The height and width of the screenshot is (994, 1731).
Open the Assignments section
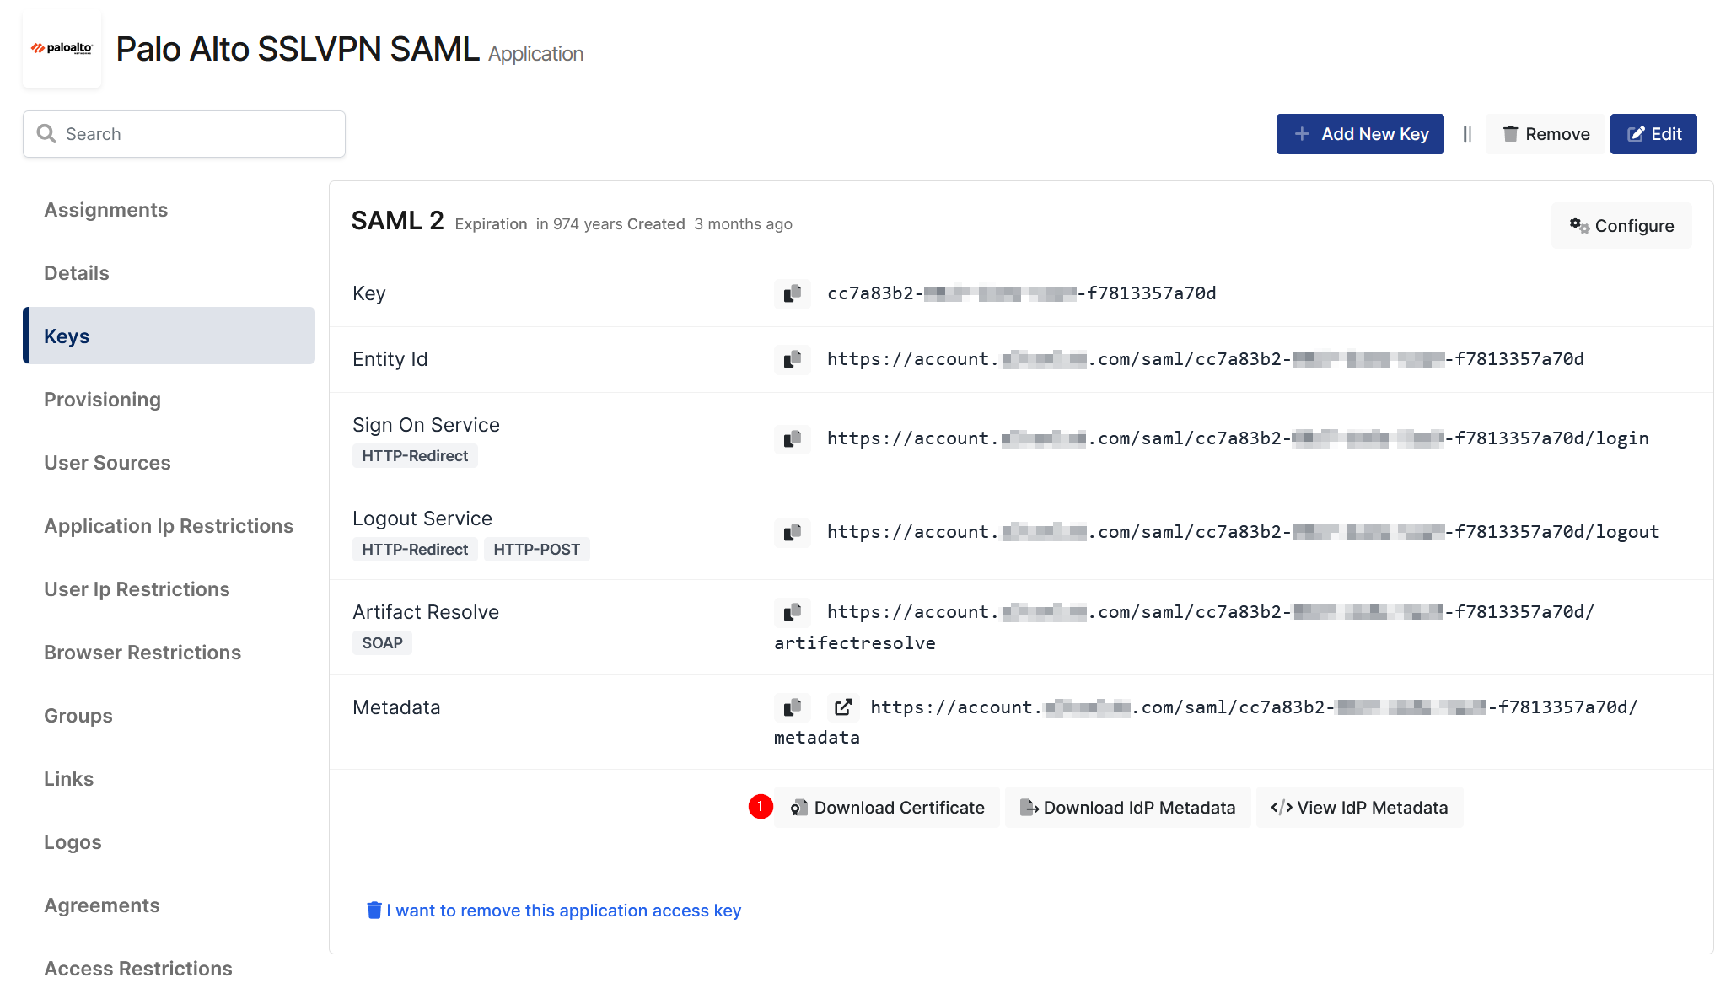coord(106,210)
